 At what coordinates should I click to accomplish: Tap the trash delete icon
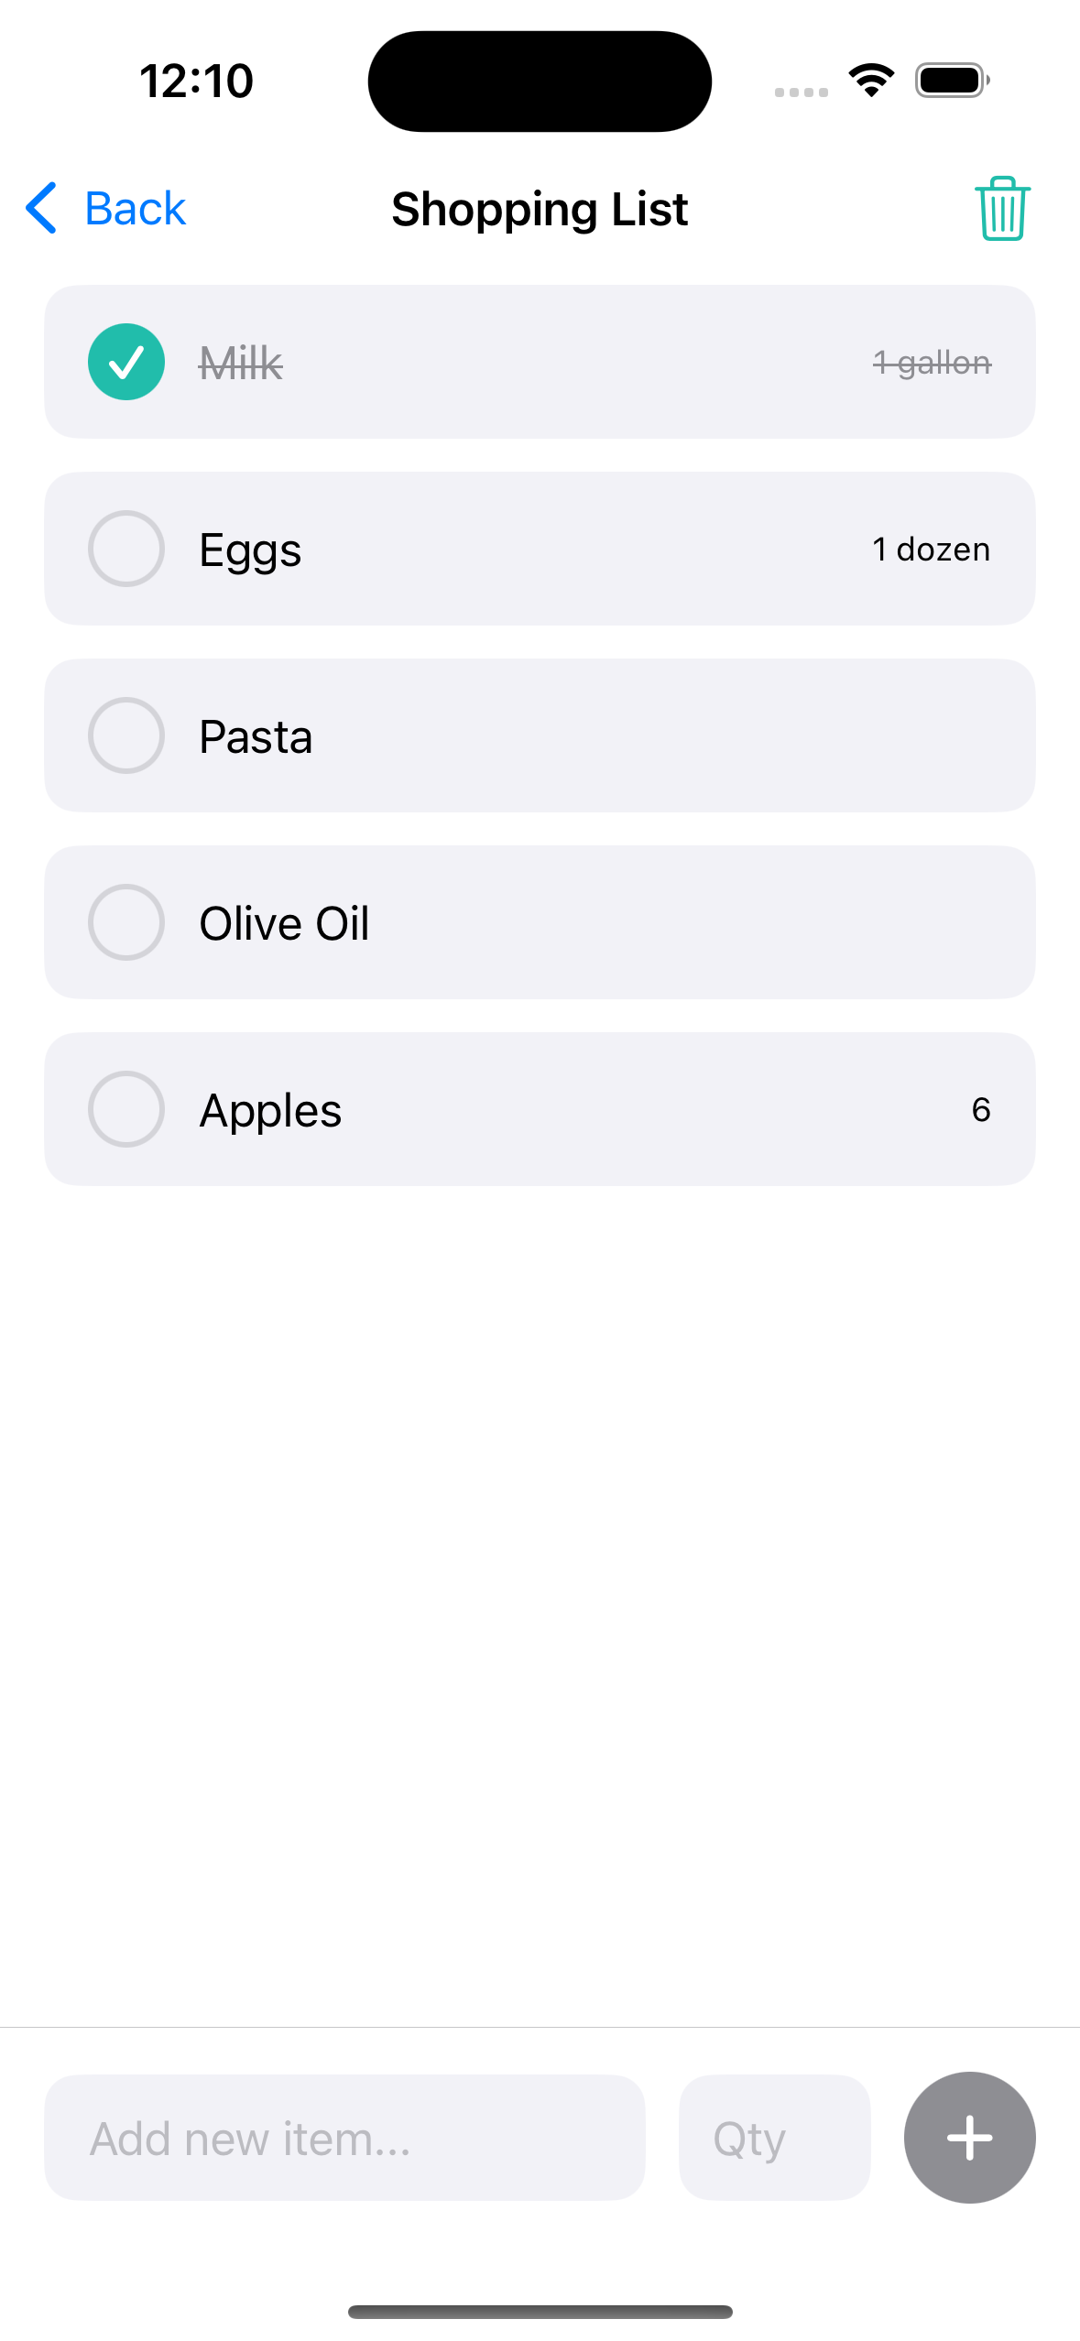[x=1002, y=209]
